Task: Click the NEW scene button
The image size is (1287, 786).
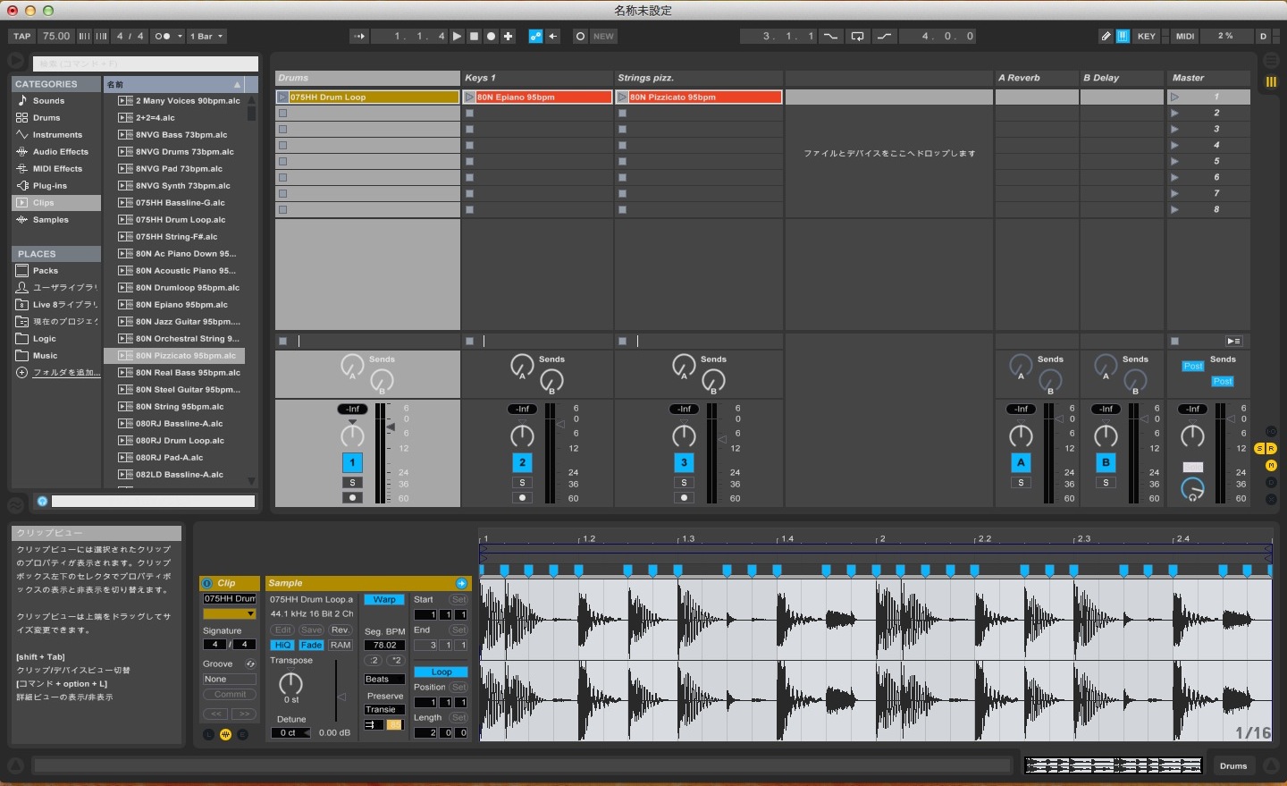Action: 603,37
